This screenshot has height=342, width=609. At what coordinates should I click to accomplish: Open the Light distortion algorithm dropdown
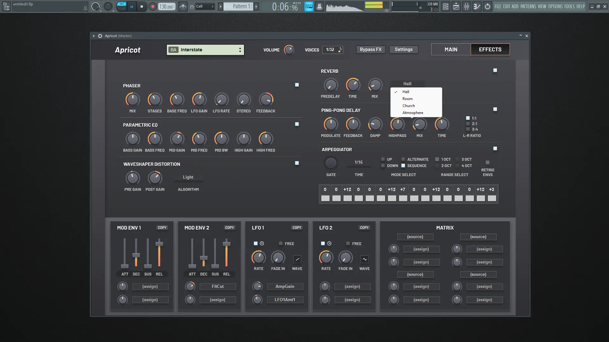188,177
